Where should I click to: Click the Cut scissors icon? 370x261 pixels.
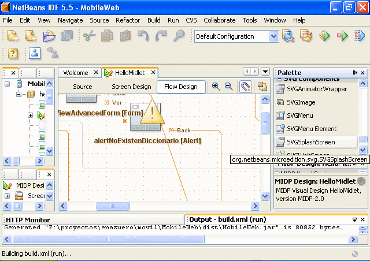[90, 36]
